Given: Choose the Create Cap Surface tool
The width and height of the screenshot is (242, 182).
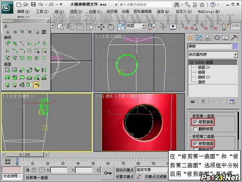Looking at the screenshot, I should tap(29, 78).
